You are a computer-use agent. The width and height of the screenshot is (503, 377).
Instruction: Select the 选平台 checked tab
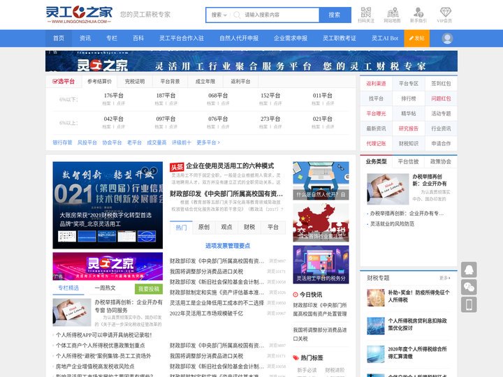64,82
